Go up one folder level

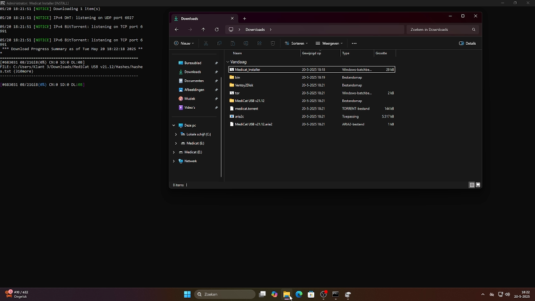tap(203, 30)
